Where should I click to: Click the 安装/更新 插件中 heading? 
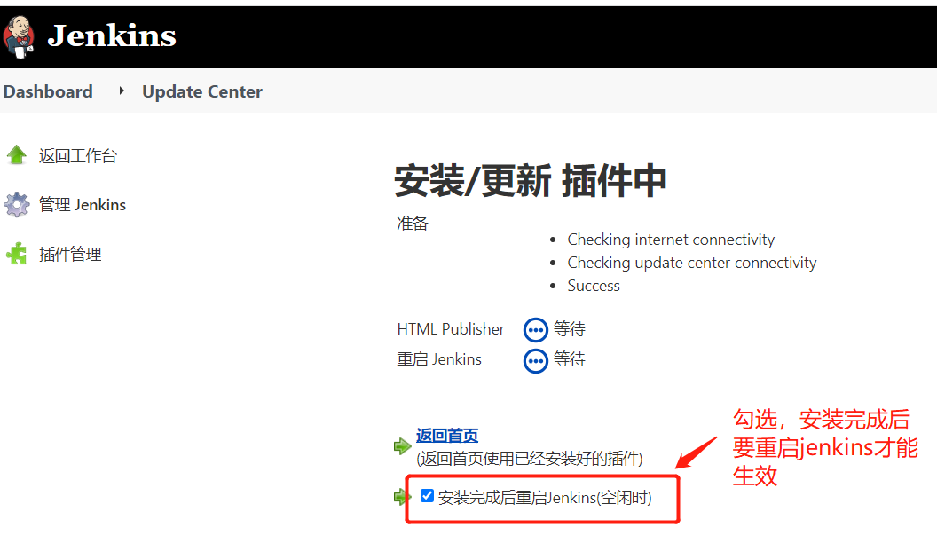point(530,180)
